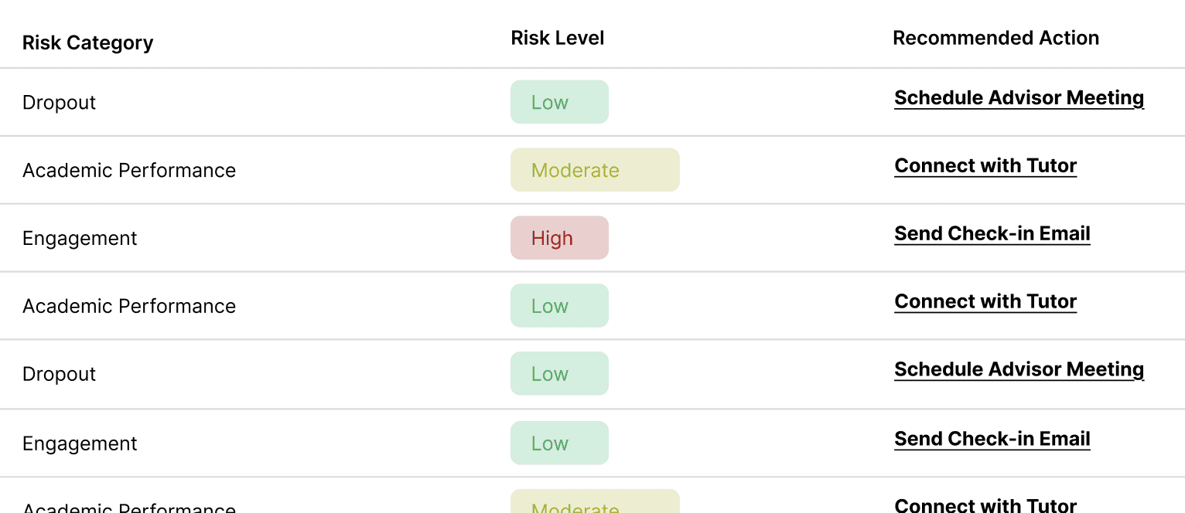Click the Risk Level column header
1185x513 pixels.
558,38
